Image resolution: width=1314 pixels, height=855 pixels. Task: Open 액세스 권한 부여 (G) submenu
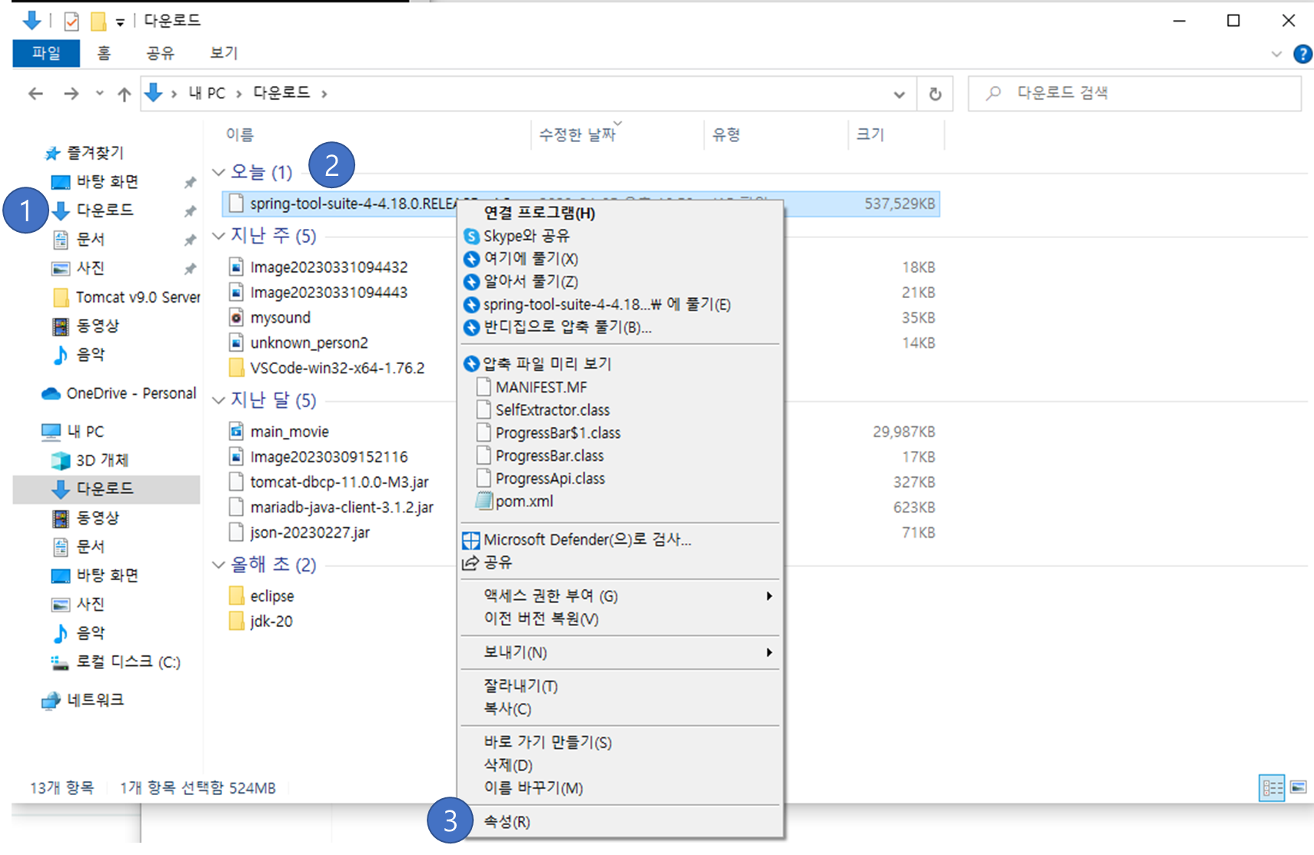(620, 596)
